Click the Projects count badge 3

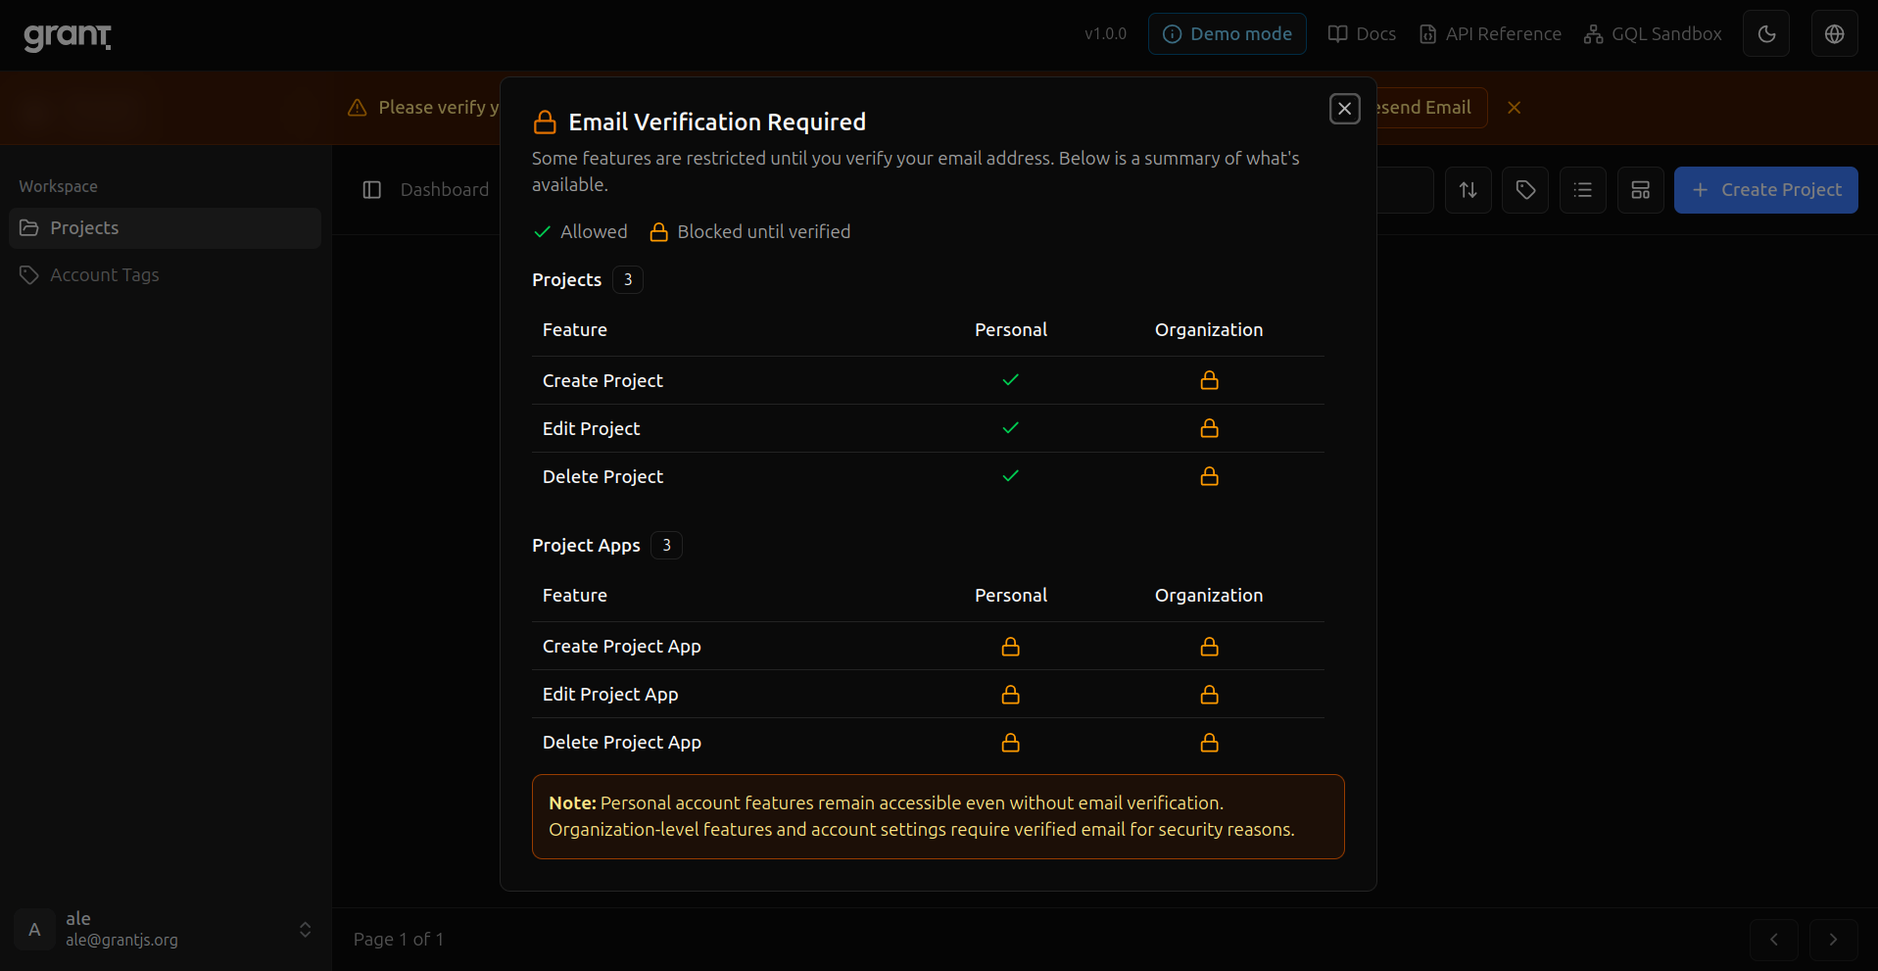click(628, 280)
